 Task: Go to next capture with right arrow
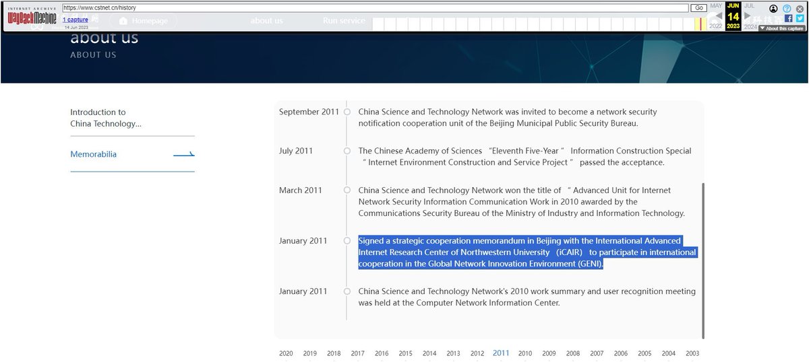click(x=746, y=15)
